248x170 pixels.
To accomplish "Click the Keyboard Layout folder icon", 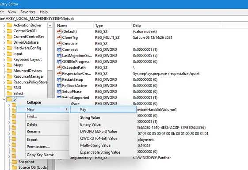I will 9,60.
